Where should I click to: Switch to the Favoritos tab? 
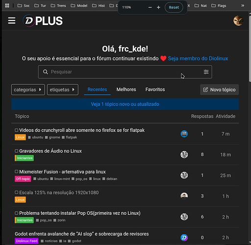coord(155,90)
